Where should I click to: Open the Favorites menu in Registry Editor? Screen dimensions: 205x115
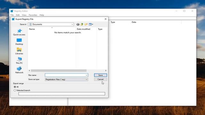33,15
